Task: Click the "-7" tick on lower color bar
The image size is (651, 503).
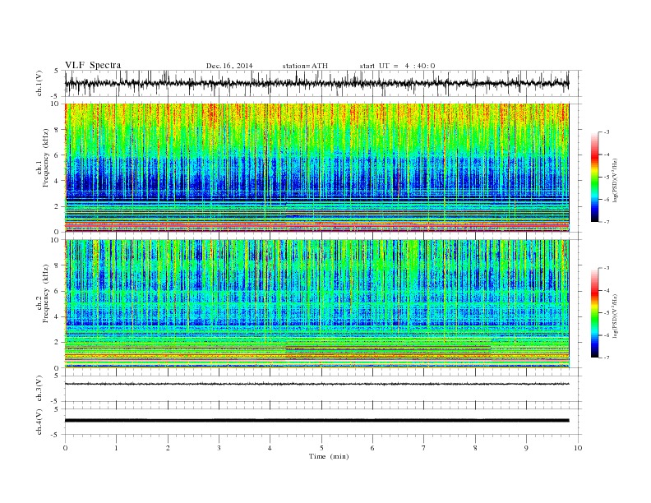Action: pyautogui.click(x=606, y=358)
